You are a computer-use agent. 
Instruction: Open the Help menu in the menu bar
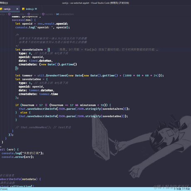tap(4, 3)
